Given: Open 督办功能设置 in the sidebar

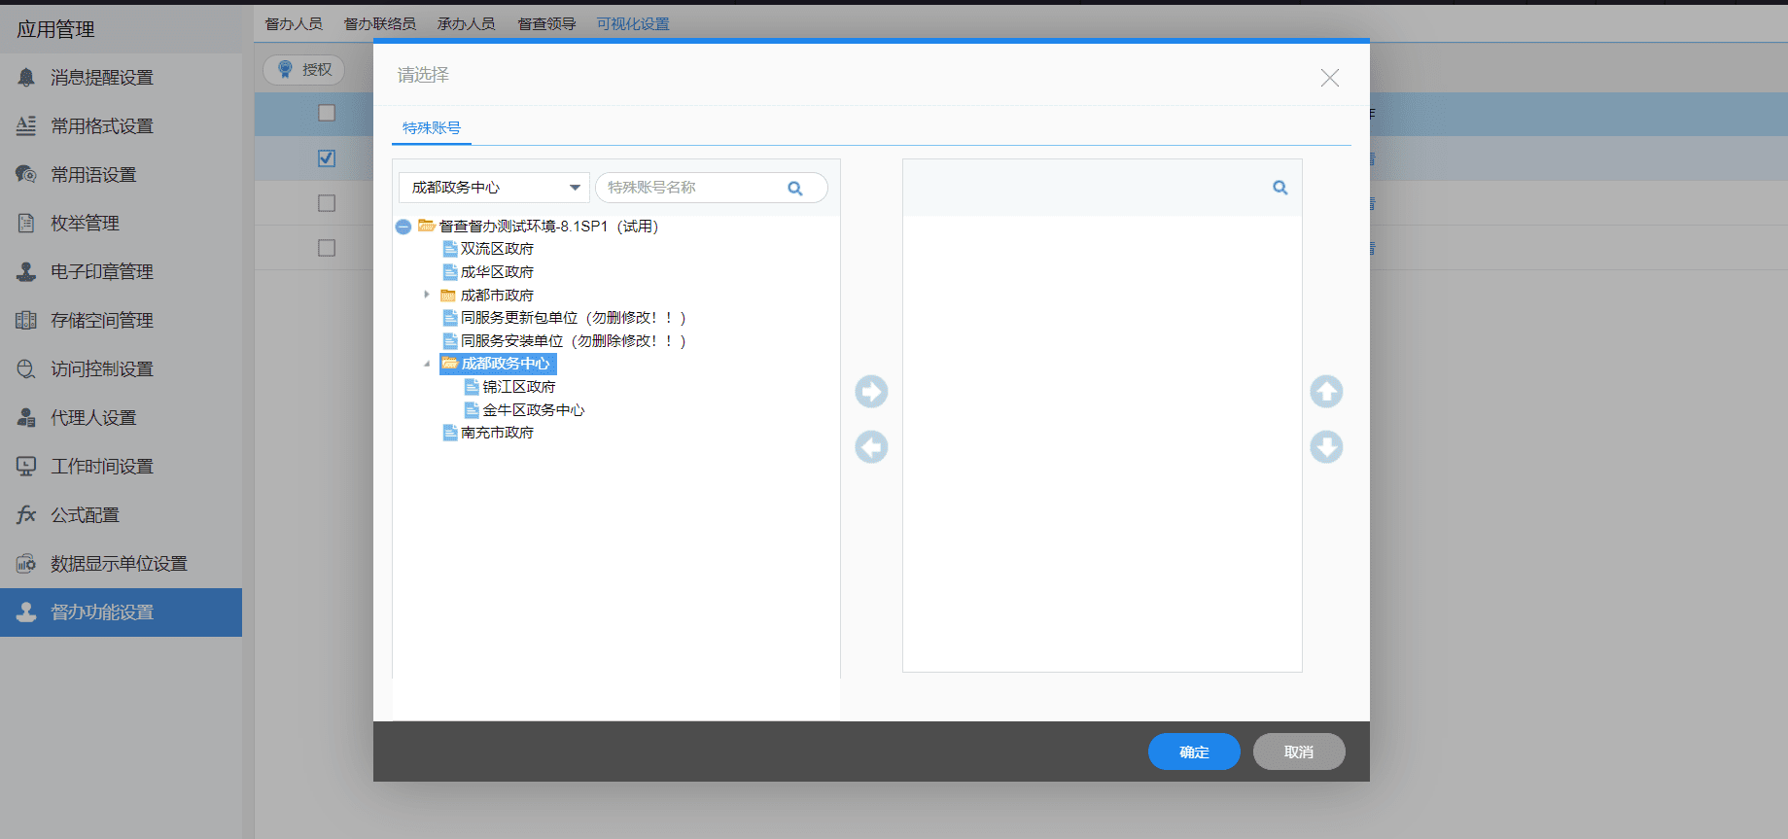Looking at the screenshot, I should (121, 612).
